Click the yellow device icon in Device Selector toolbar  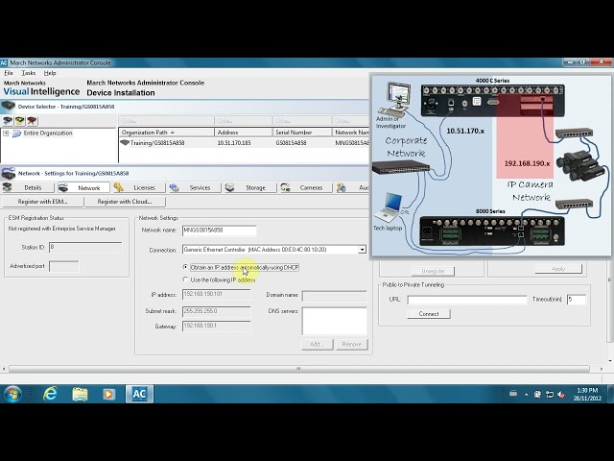[x=19, y=121]
